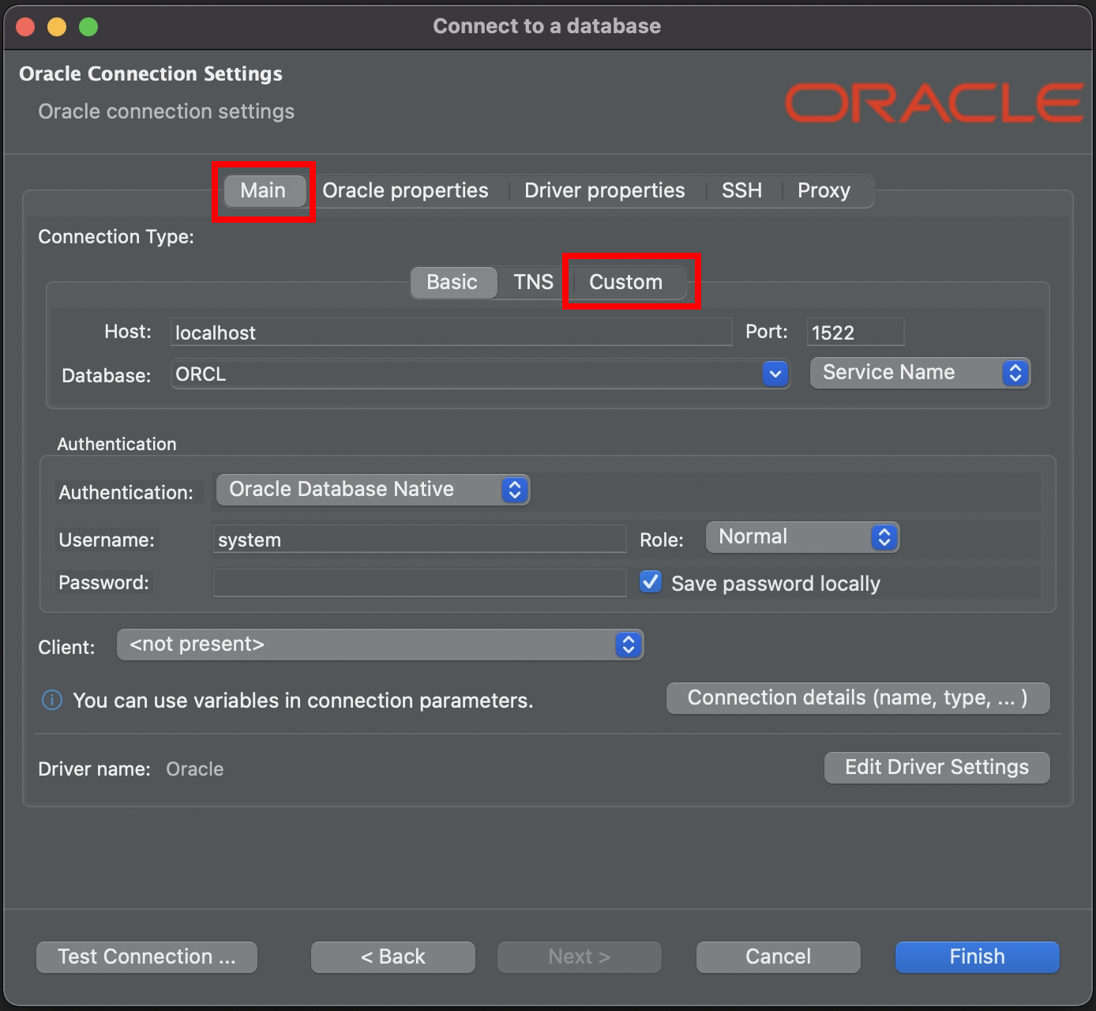Click the Oracle driver name text
Viewport: 1096px width, 1011px height.
[x=195, y=769]
